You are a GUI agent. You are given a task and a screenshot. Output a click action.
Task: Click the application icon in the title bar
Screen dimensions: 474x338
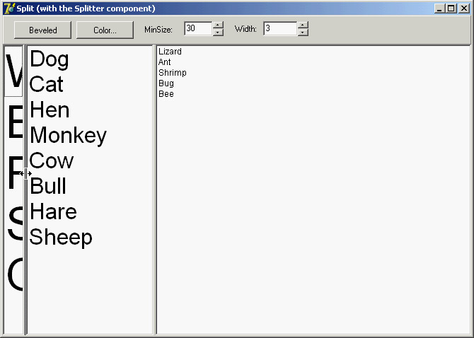tap(8, 8)
